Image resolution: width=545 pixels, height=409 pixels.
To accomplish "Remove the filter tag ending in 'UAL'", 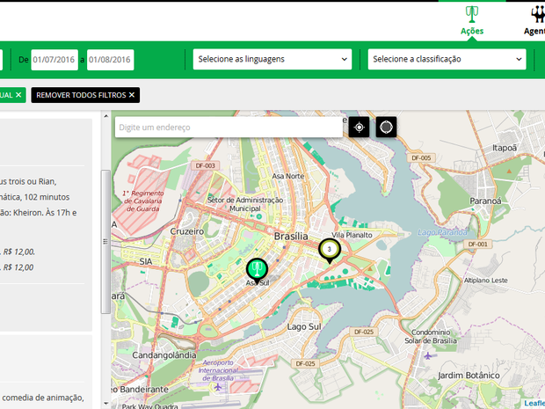I will [18, 94].
